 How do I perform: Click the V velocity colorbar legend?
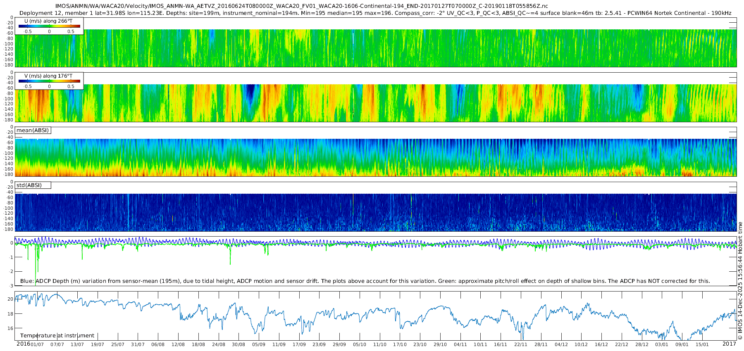click(49, 81)
